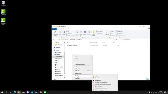This screenshot has height=94, width=168.
Task: Switch to the Share ribbon tab
Action: (x=64, y=29)
